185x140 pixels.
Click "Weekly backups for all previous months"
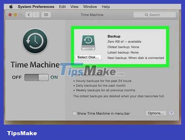pyautogui.click(x=106, y=90)
